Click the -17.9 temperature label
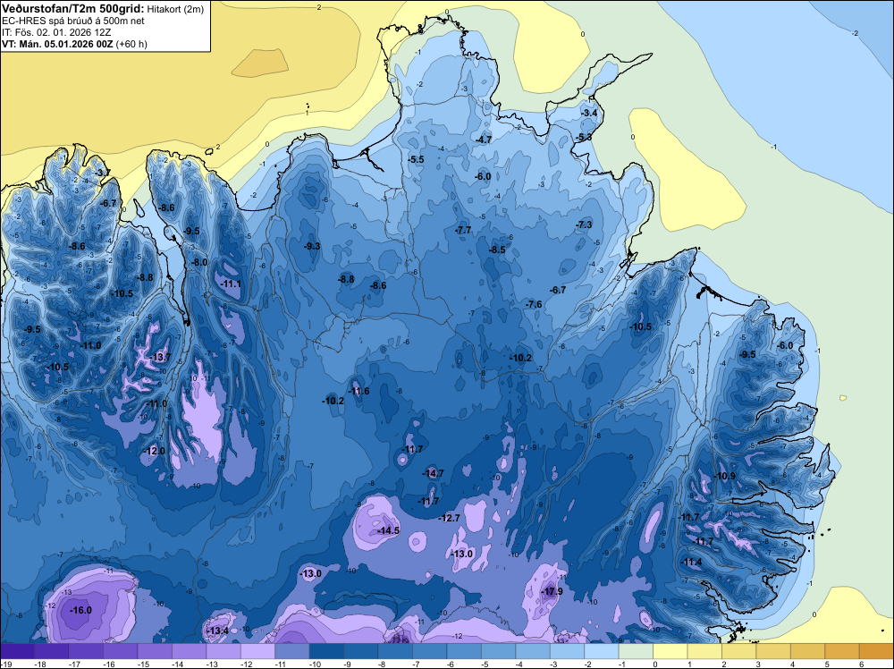 pyautogui.click(x=552, y=591)
